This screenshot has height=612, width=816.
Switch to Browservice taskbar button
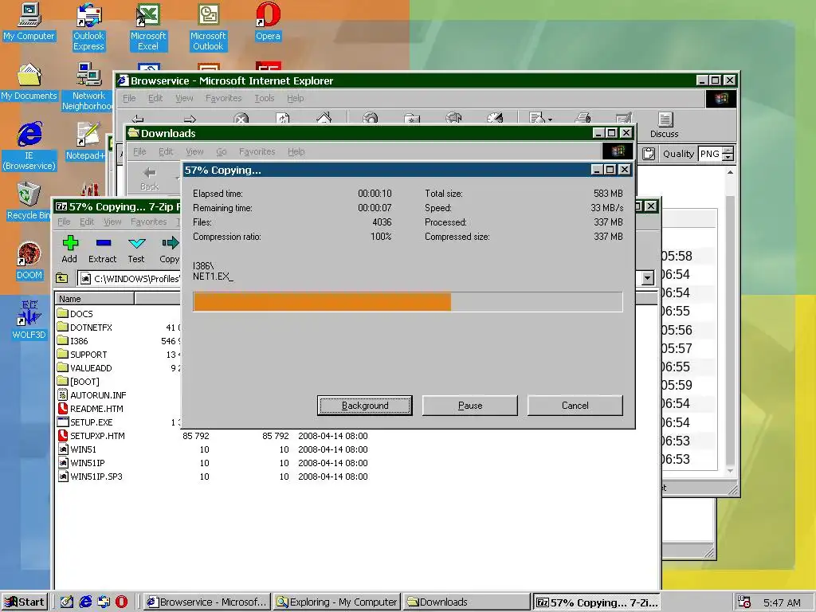tap(206, 602)
